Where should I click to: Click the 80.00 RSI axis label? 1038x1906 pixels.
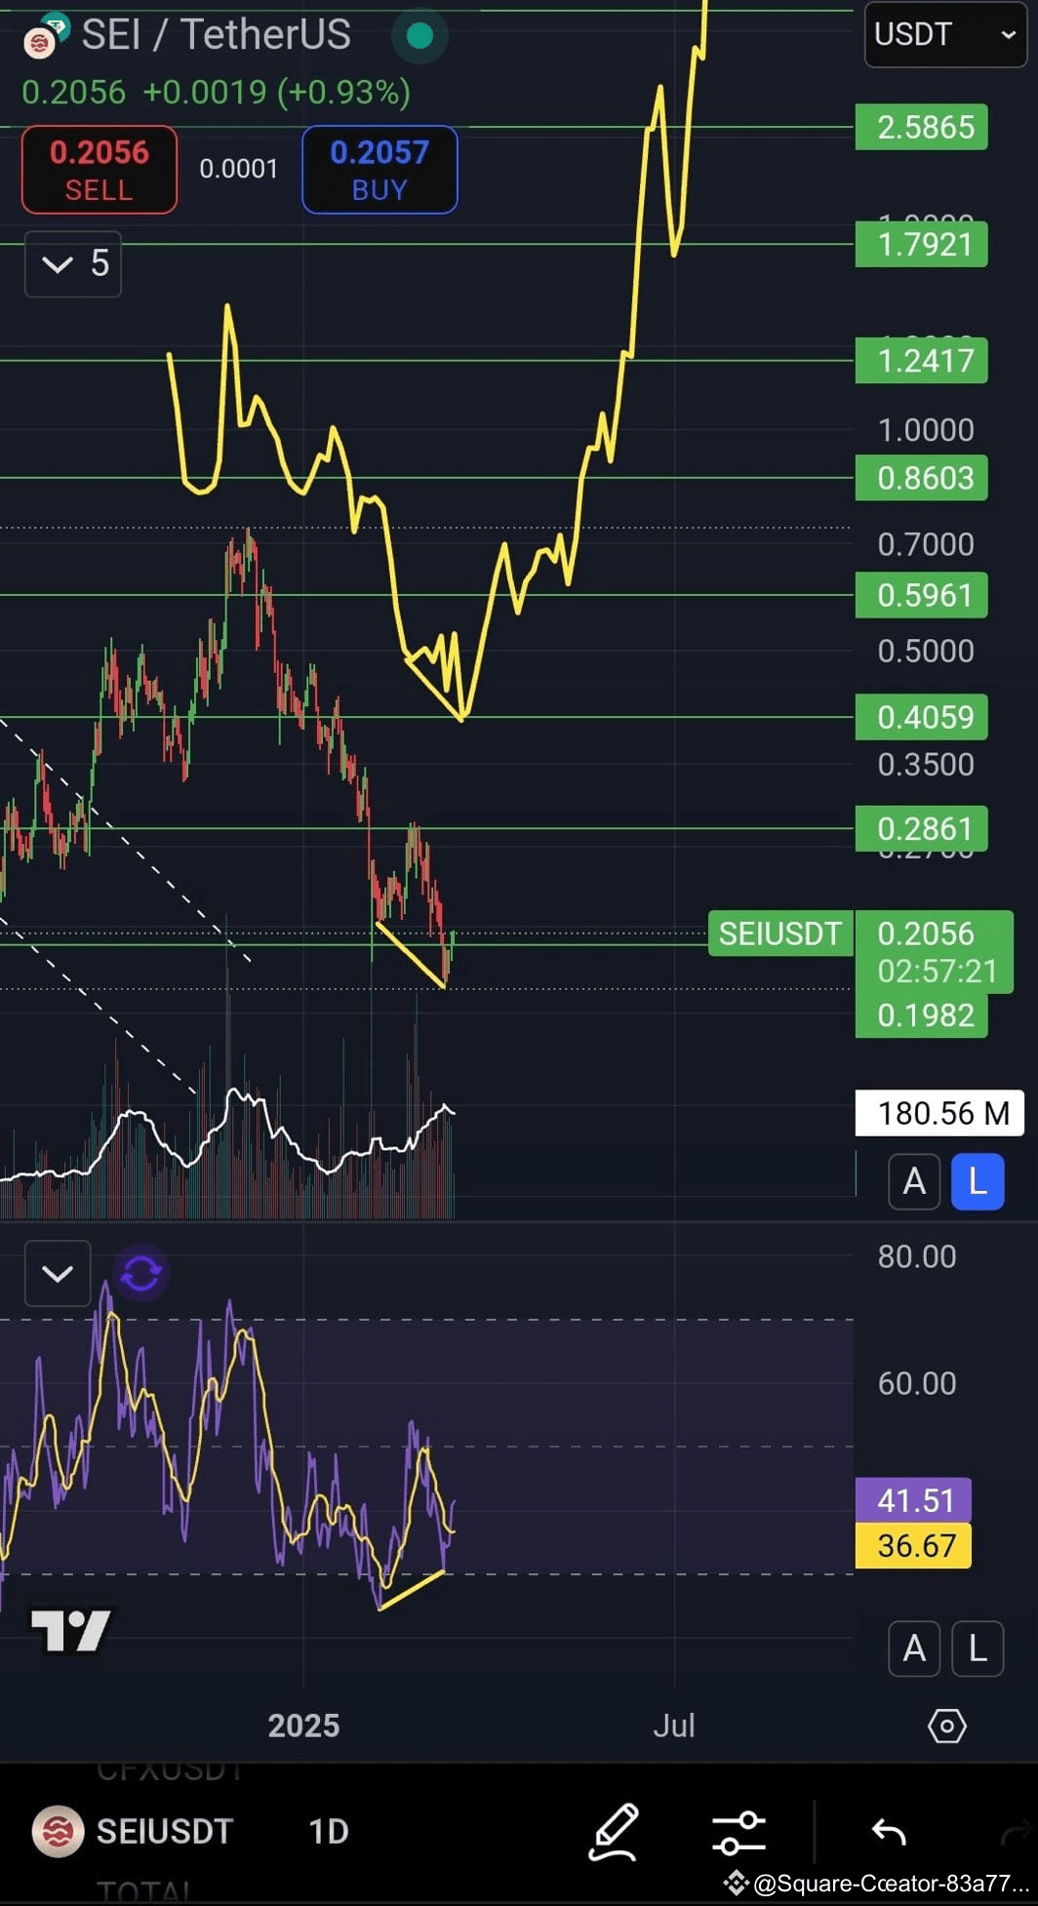pos(917,1256)
